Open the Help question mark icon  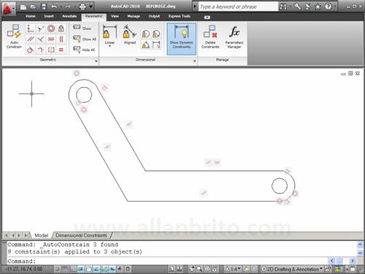click(328, 7)
